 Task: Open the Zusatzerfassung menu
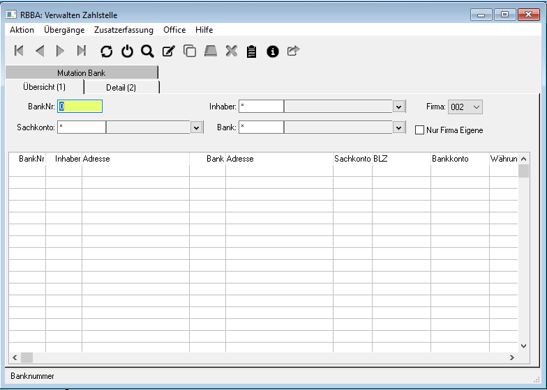[123, 30]
